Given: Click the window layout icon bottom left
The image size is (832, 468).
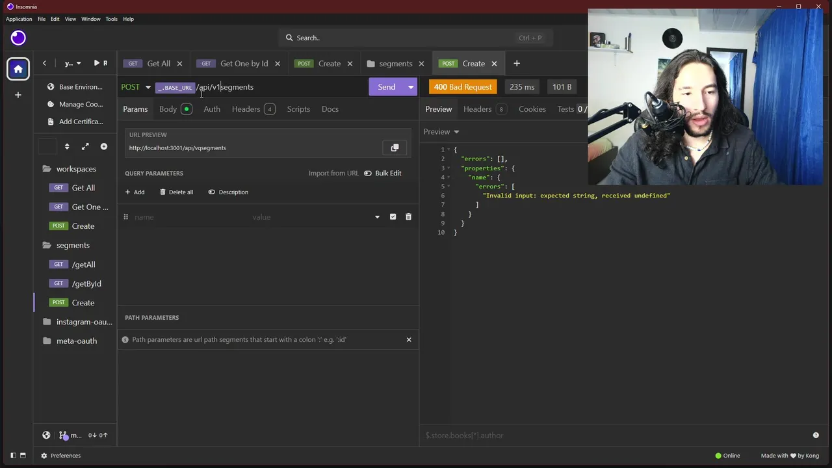Looking at the screenshot, I should (23, 456).
